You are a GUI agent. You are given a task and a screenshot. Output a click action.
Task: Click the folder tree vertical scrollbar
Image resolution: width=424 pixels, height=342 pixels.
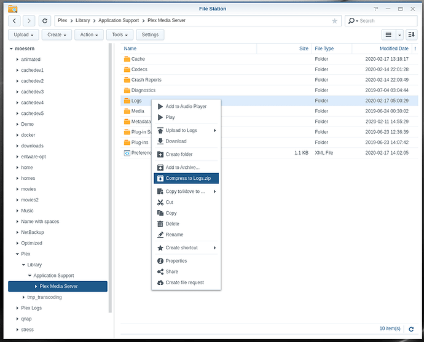(x=110, y=177)
